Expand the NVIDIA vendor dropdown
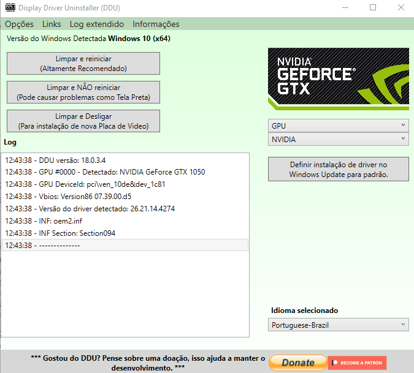Screen dimensions: 414x373 pos(338,139)
